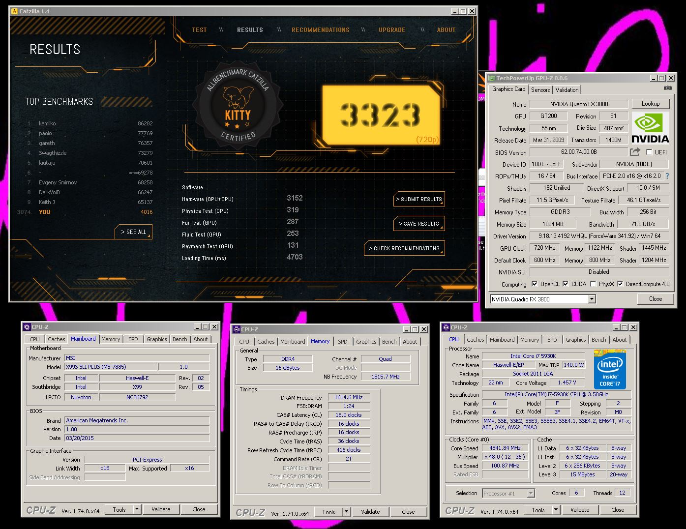Toggle the UEFI checkbox in GPU-Z

649,152
